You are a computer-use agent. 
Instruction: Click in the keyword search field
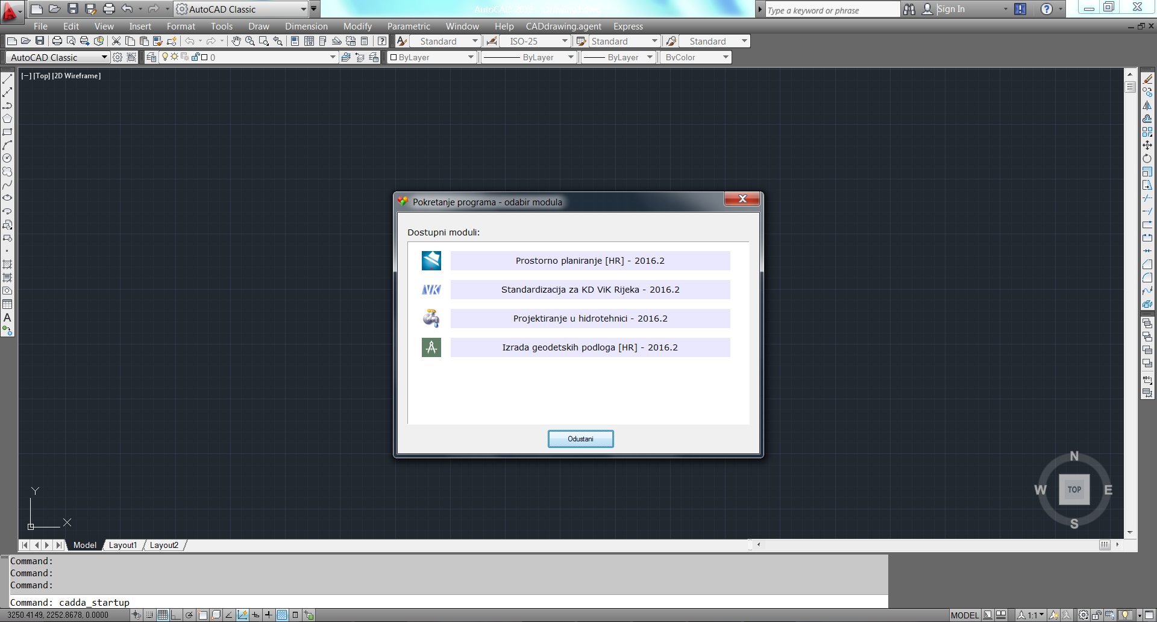click(x=832, y=10)
